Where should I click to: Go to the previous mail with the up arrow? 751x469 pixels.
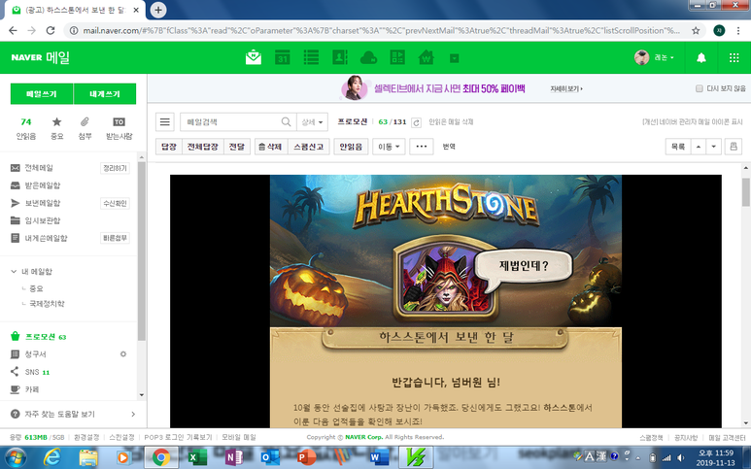click(699, 147)
